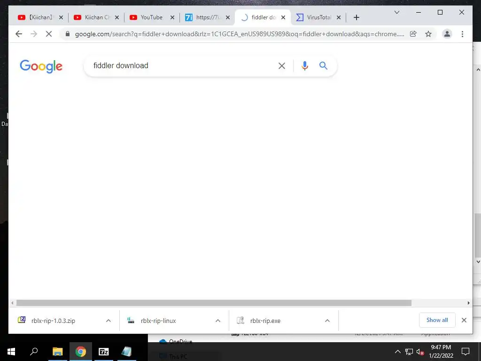Close the downloads bar
481x361 pixels.
[464, 320]
